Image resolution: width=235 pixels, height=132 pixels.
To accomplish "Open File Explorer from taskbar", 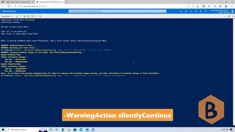I will (69, 129).
